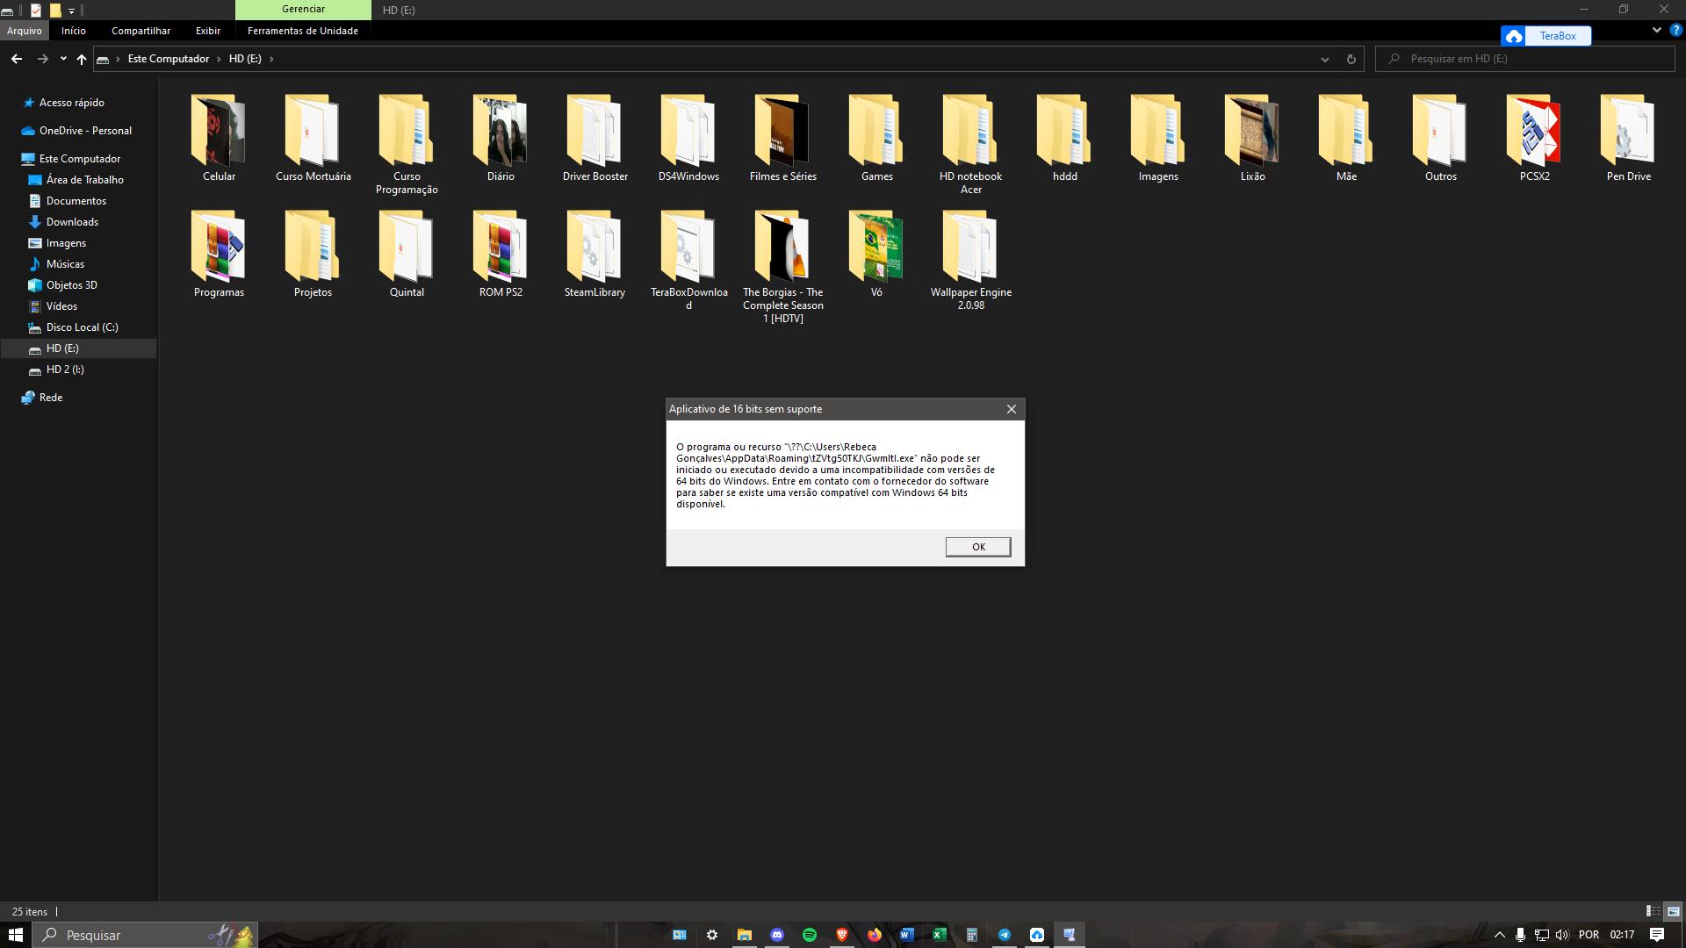Open the Ferramentas de Unidade tab
1686x948 pixels.
302,31
